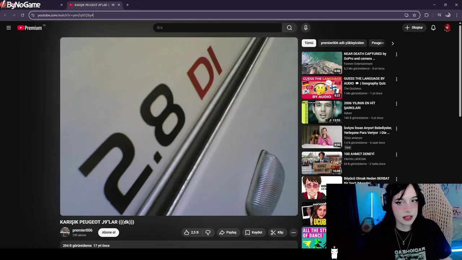This screenshot has height=260, width=462.
Task: Close the KARIŞIK PEUGEOT tab
Action: point(119,5)
